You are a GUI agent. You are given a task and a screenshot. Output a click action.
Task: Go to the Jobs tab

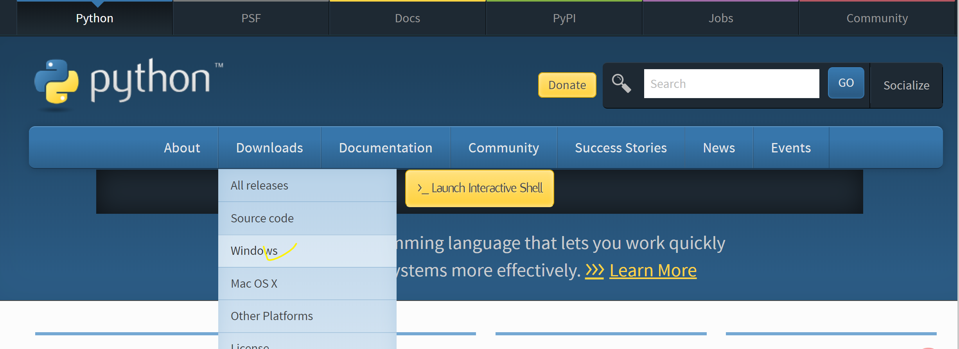point(720,18)
